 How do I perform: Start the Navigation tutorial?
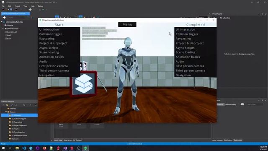coord(47,75)
